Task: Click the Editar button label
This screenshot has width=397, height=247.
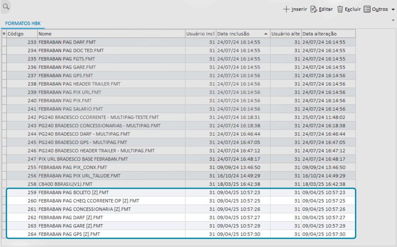Action: point(326,9)
